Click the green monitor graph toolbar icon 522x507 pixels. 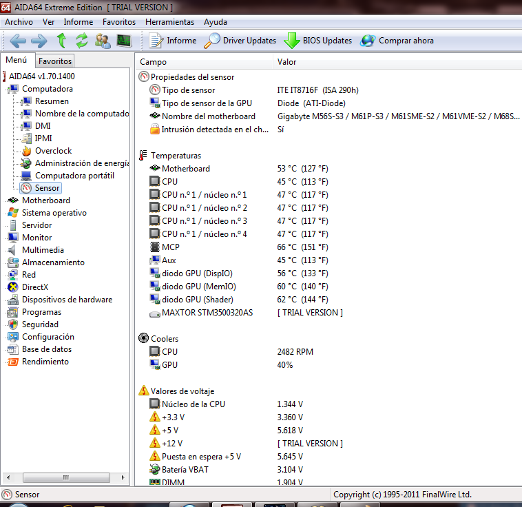coord(124,41)
